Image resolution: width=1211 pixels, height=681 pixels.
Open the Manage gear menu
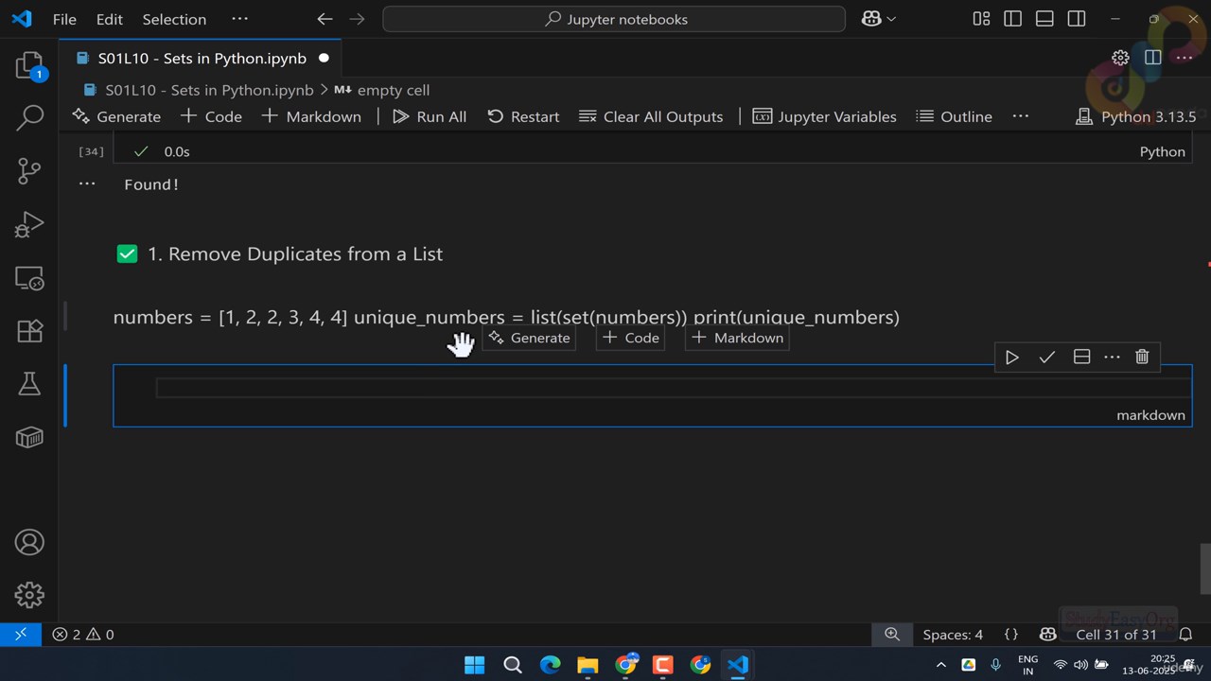[29, 595]
